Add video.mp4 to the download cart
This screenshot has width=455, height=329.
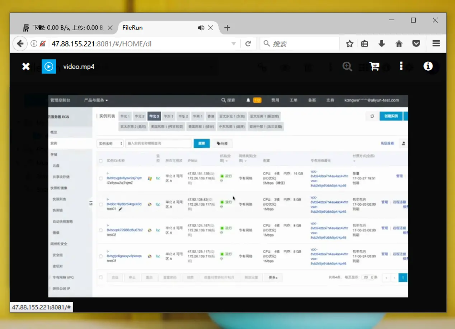[374, 66]
